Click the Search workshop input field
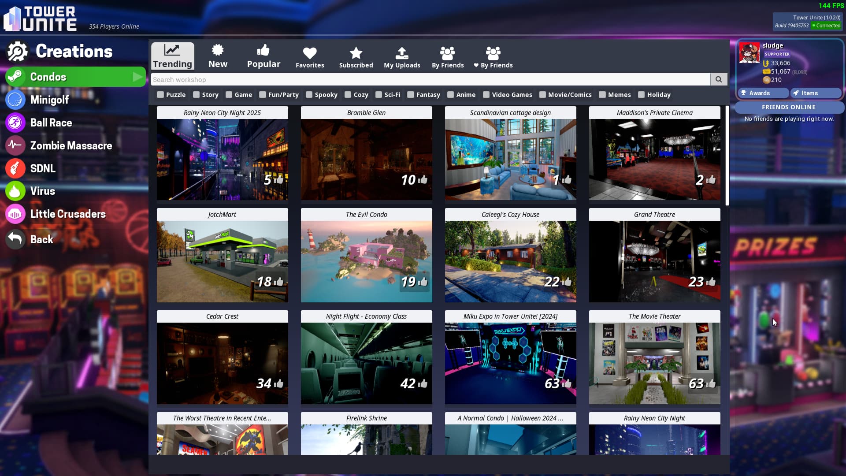This screenshot has width=846, height=476. pyautogui.click(x=430, y=79)
